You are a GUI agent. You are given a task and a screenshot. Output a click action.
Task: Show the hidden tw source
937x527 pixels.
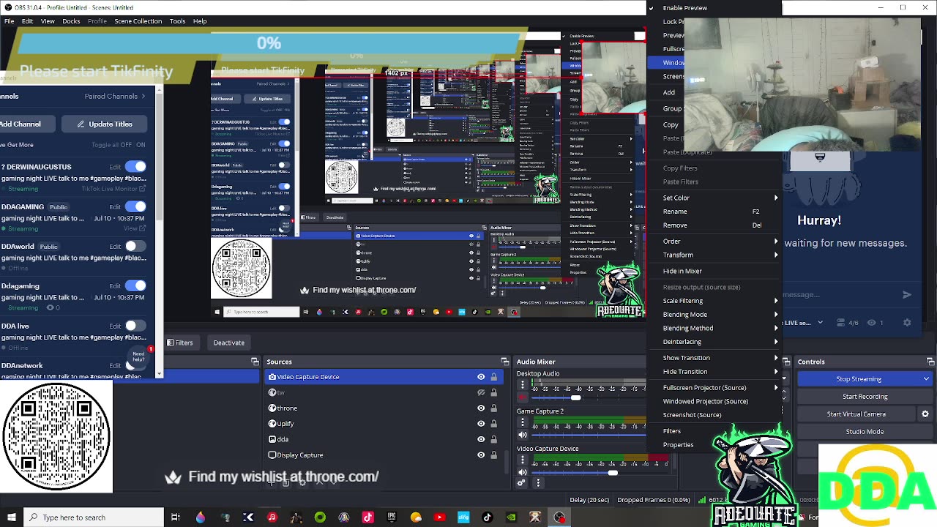pos(481,392)
